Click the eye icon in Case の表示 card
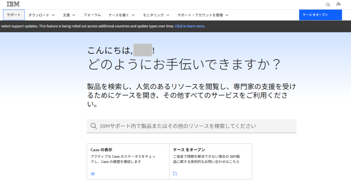 pyautogui.click(x=93, y=174)
